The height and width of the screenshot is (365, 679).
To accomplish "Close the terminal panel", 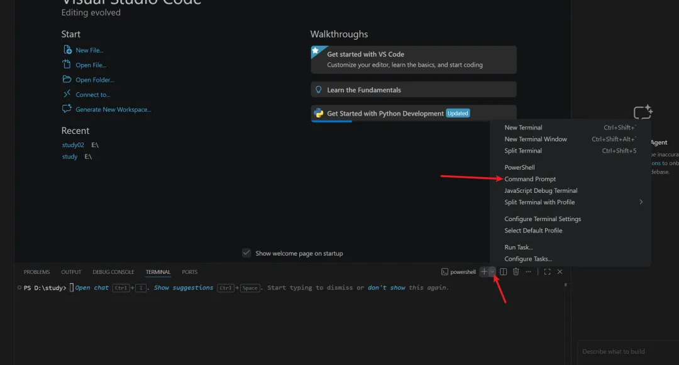I will click(560, 271).
